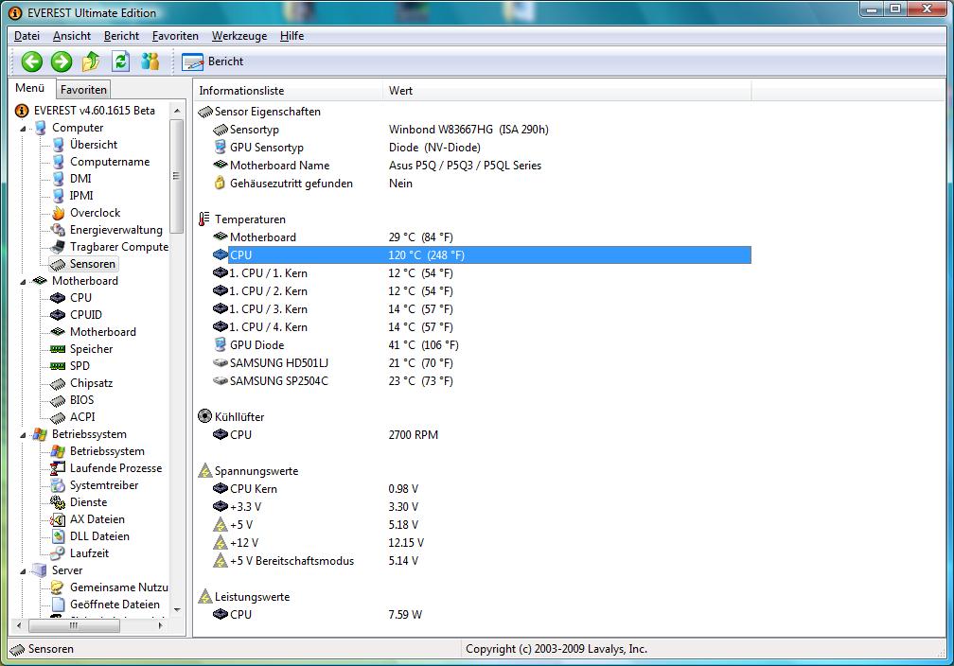Click the Wert column header
Screen dimensions: 954x666
point(567,91)
